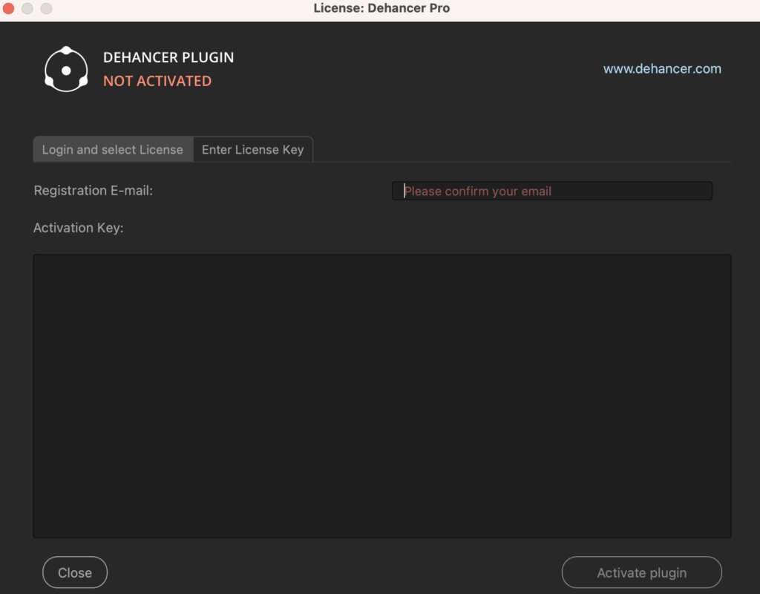Switch to Login and select License tab

click(113, 149)
